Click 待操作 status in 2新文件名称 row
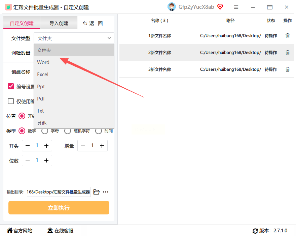296x236 pixels. (271, 52)
